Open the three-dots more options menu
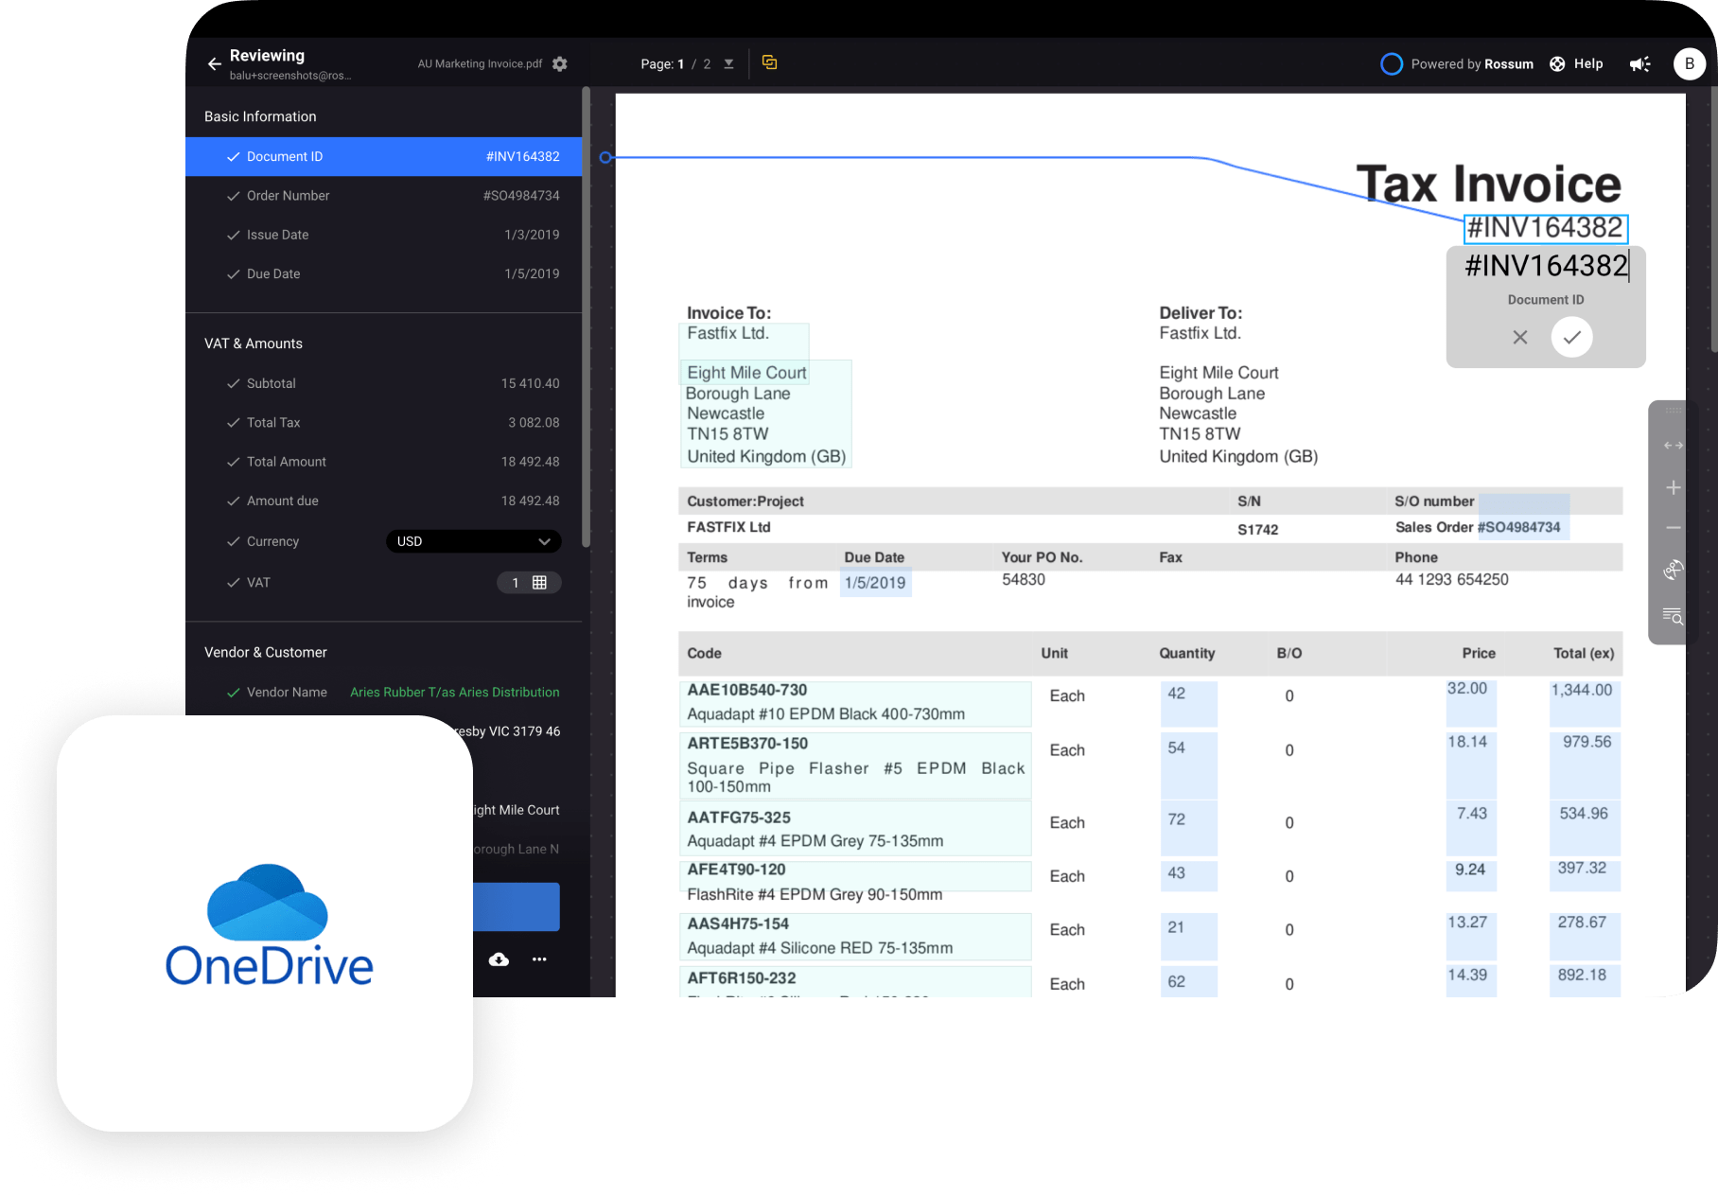1718x1196 pixels. [x=539, y=959]
